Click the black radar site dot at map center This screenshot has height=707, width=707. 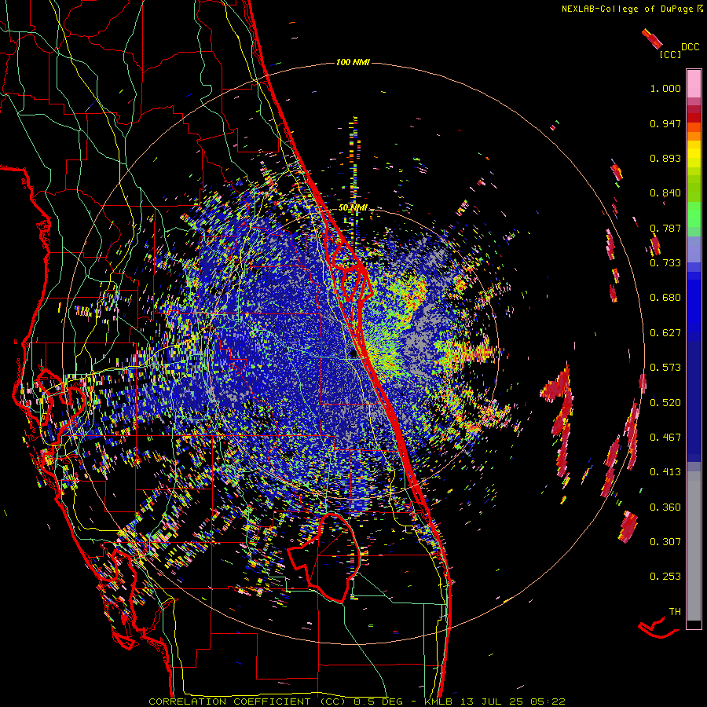[x=353, y=354]
